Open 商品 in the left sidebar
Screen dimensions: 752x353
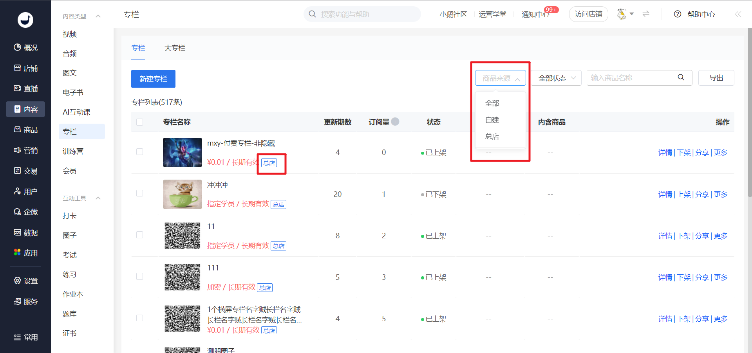coord(25,130)
